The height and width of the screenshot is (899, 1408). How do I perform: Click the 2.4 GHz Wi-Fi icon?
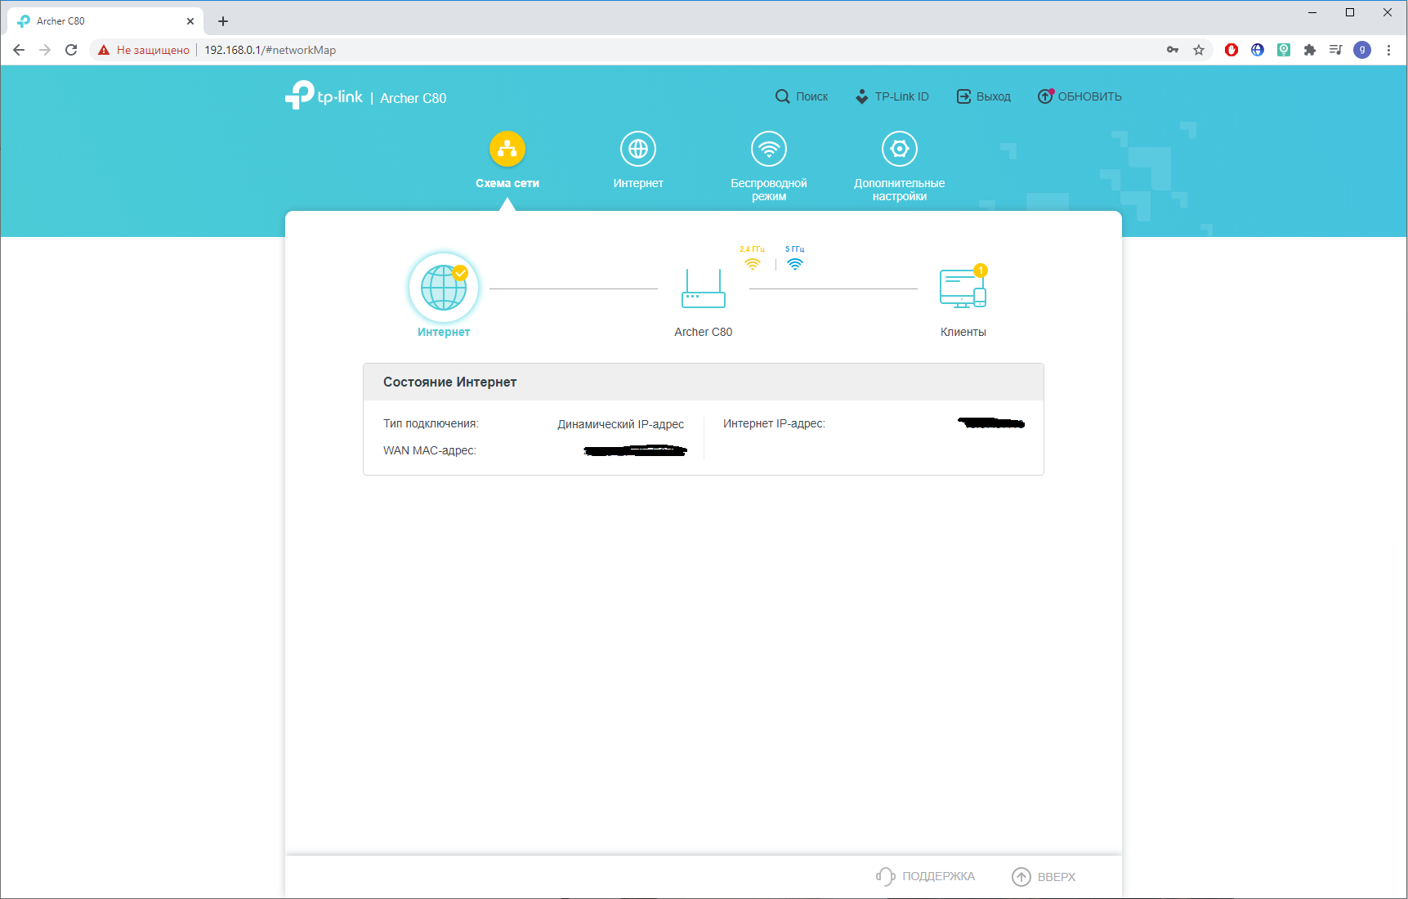[752, 263]
